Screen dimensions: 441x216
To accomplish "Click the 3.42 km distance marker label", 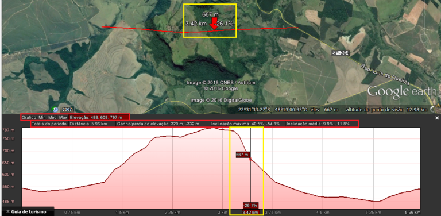I will pyautogui.click(x=250, y=212).
